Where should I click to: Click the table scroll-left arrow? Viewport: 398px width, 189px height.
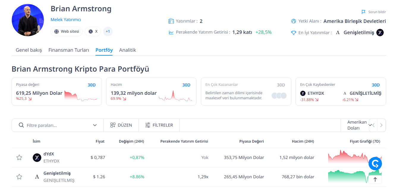pyautogui.click(x=373, y=125)
